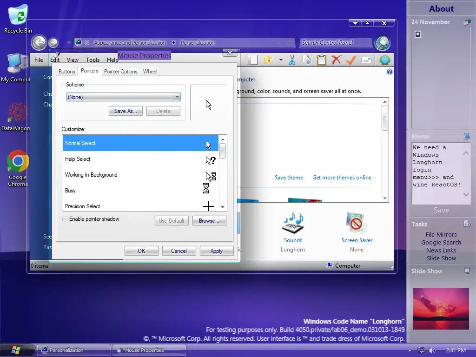The width and height of the screenshot is (476, 357).
Task: Click the Search Control Panel field
Action: point(336,43)
